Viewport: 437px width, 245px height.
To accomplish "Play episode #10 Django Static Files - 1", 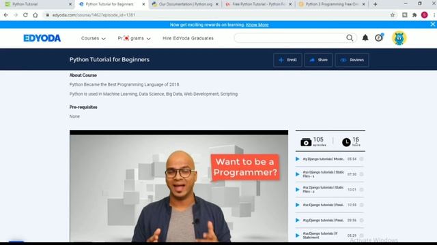I will click(x=297, y=174).
